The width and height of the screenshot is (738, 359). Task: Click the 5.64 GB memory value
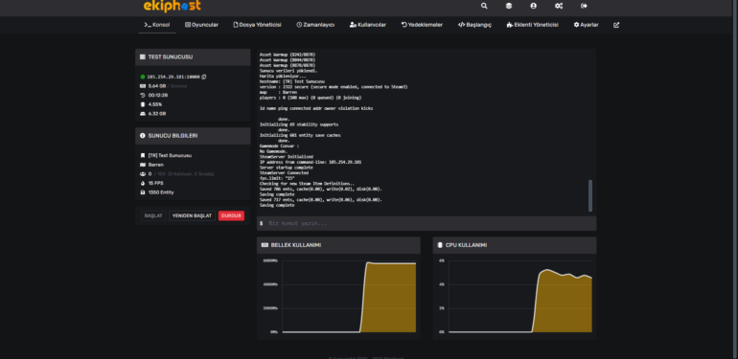[x=157, y=86]
